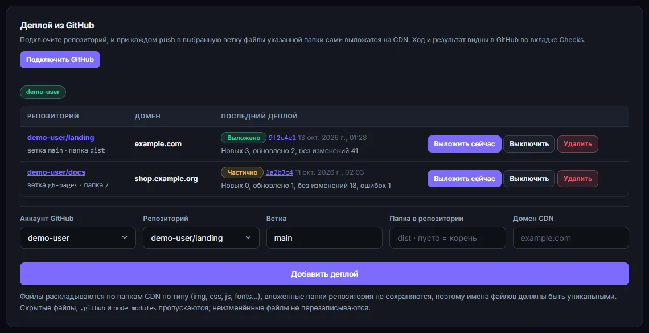Click the Подключить GitHub button
Screen dimensions: 649x333
click(x=60, y=60)
